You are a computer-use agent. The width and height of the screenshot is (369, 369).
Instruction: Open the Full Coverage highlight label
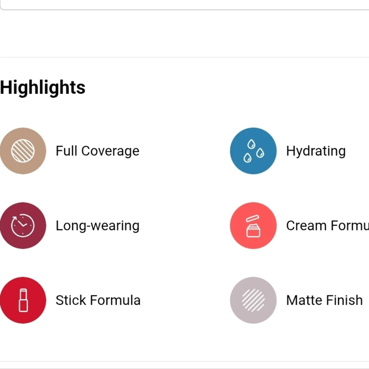point(97,151)
